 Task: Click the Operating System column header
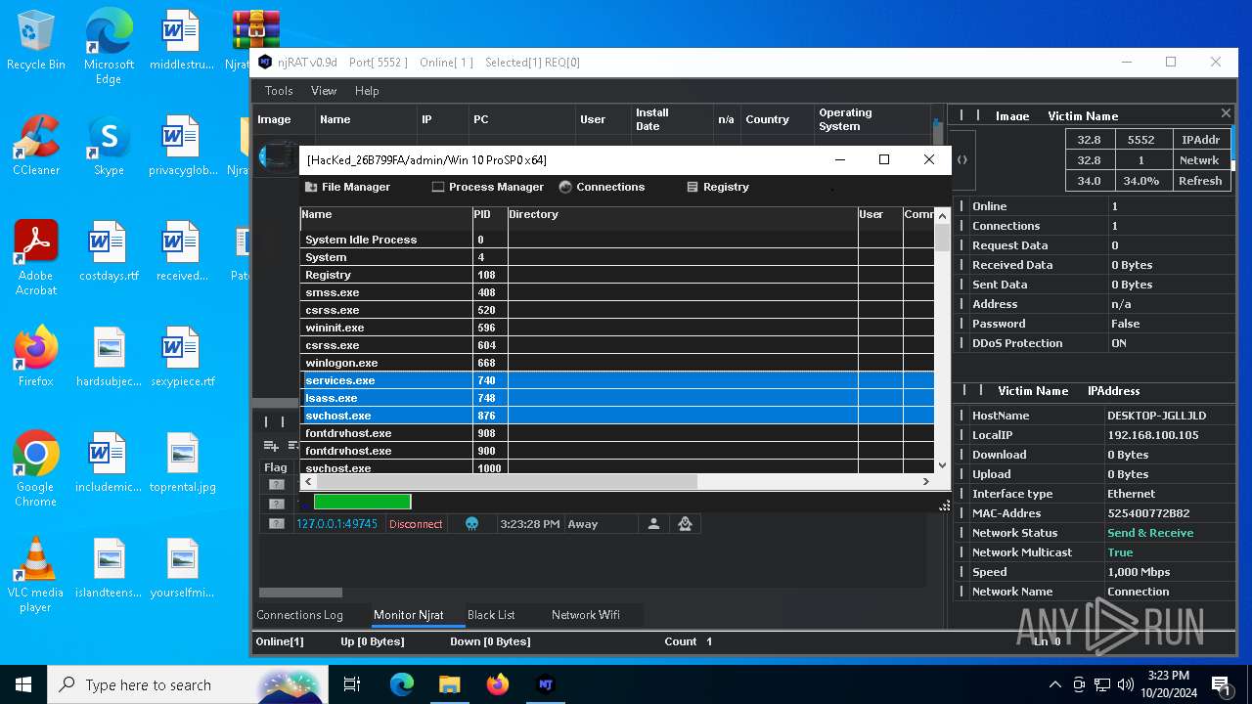(872, 119)
